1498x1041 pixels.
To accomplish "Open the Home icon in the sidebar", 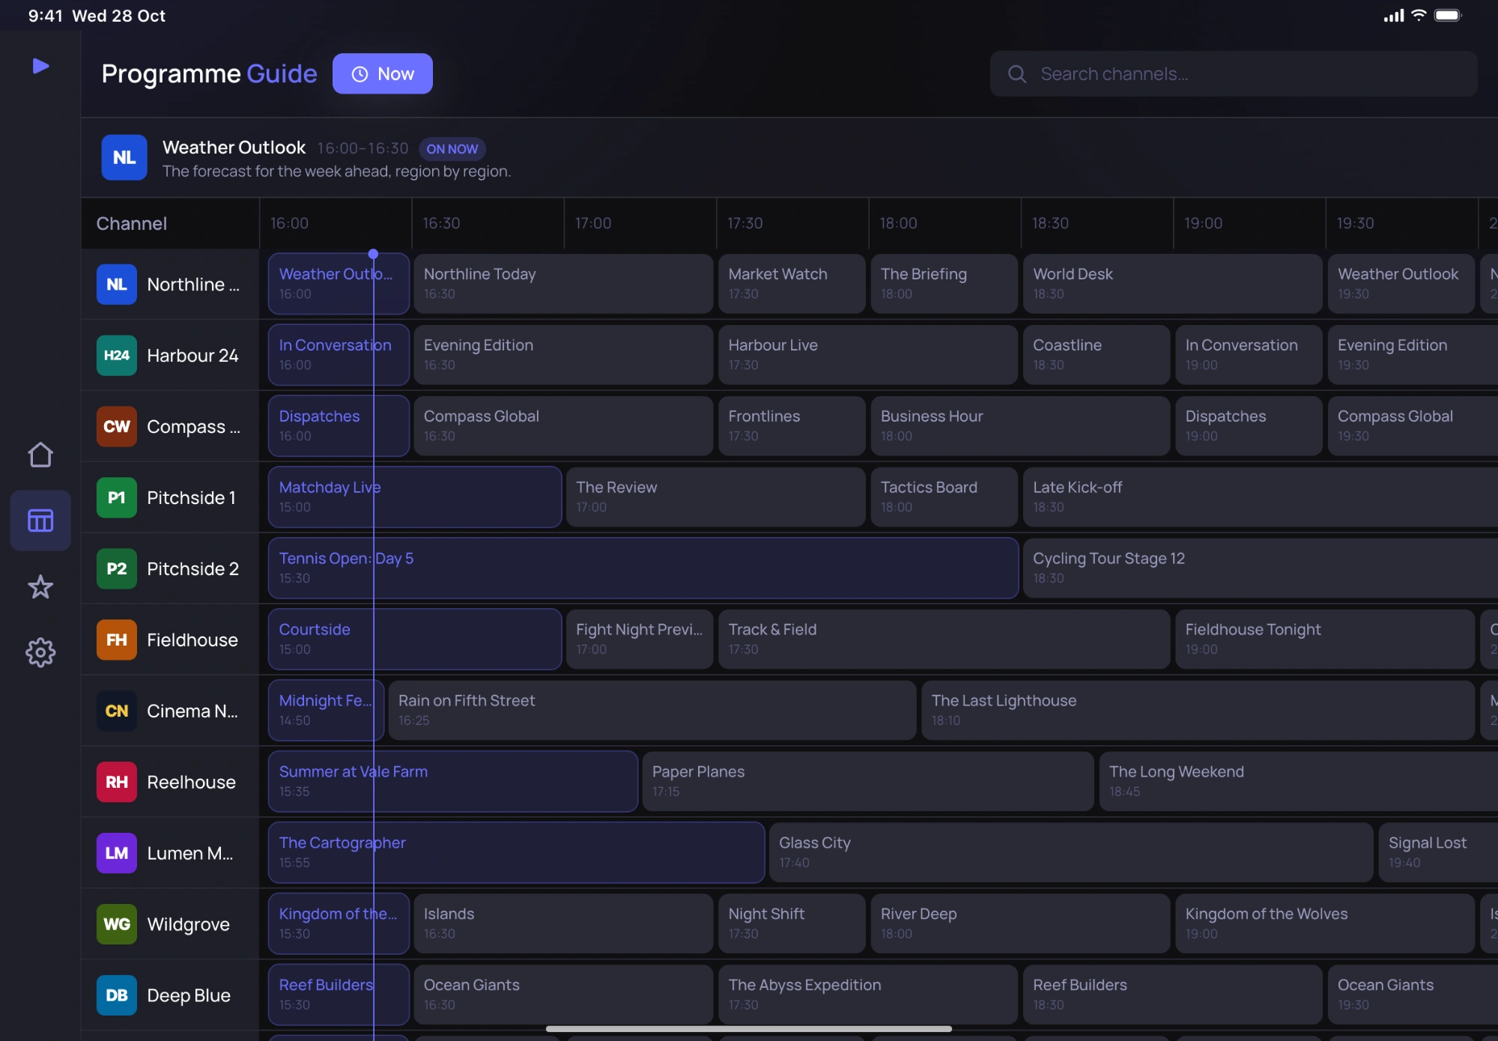I will point(40,455).
